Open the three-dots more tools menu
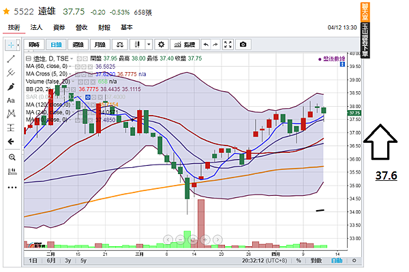This screenshot has width=409, height=272. (12, 188)
